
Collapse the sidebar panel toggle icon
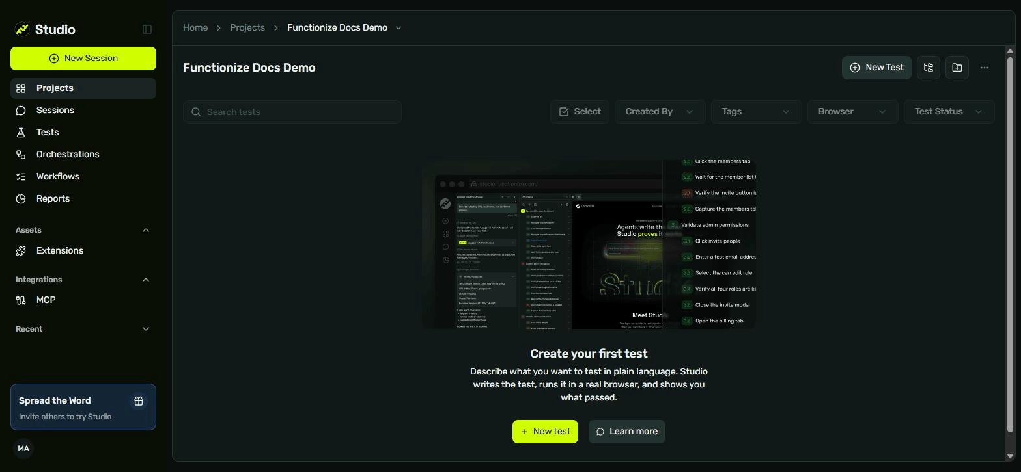tap(147, 29)
